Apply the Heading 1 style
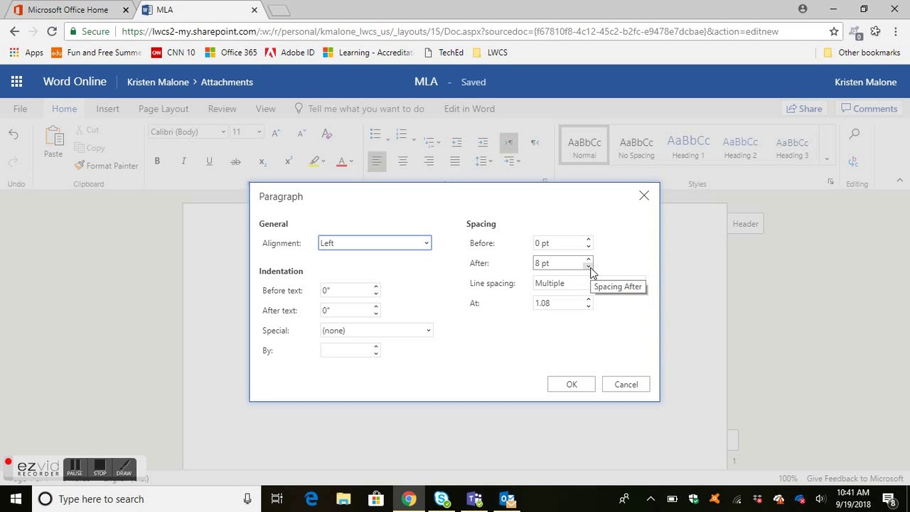The width and height of the screenshot is (910, 512). (688, 147)
